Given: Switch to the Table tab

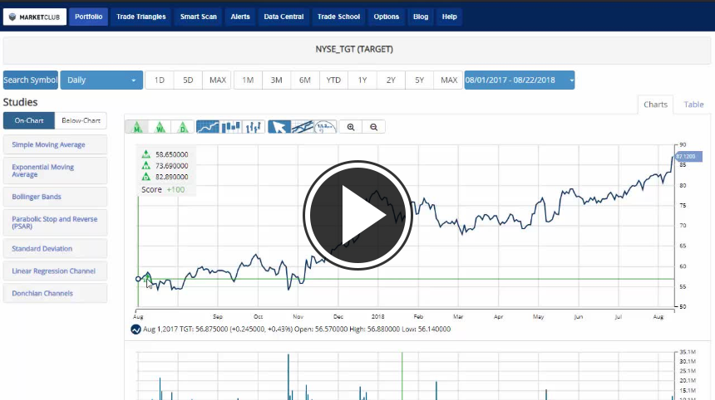Looking at the screenshot, I should [x=693, y=105].
